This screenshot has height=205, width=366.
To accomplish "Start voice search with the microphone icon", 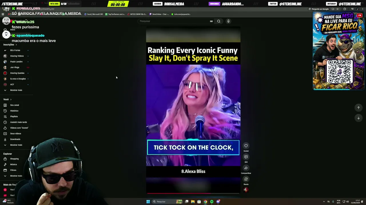I will click(x=228, y=21).
